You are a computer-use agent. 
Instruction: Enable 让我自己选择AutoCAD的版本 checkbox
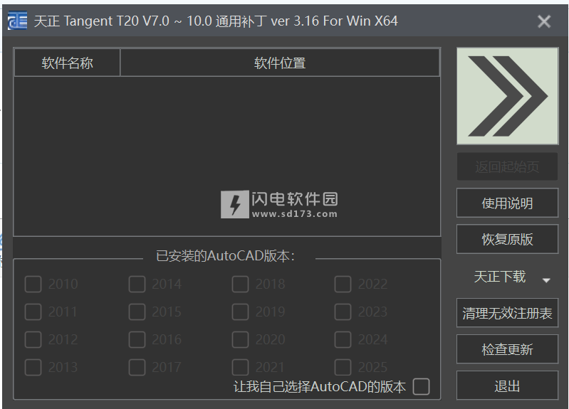[422, 386]
